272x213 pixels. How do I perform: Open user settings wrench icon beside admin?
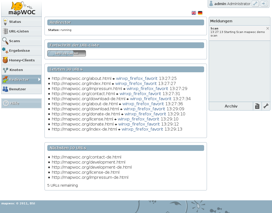[255, 4]
